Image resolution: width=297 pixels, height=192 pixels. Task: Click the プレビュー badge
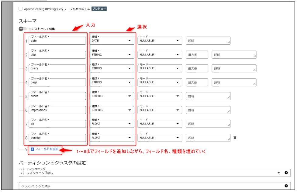pyautogui.click(x=99, y=9)
